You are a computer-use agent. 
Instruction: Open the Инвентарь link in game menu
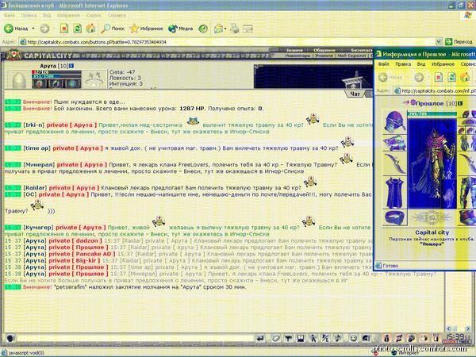tap(298, 56)
